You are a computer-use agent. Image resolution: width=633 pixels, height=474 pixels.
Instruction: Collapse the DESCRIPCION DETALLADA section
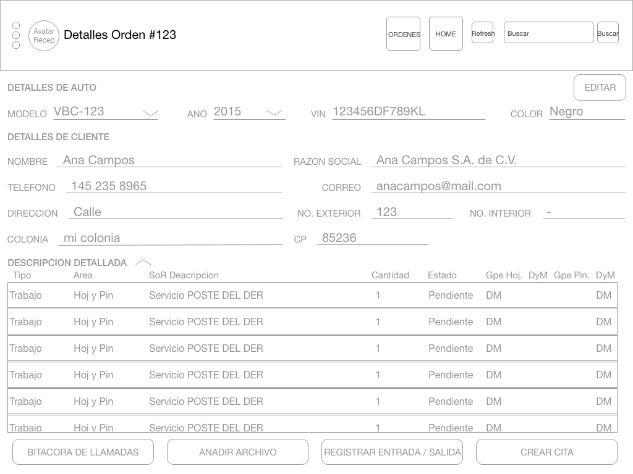pos(143,262)
